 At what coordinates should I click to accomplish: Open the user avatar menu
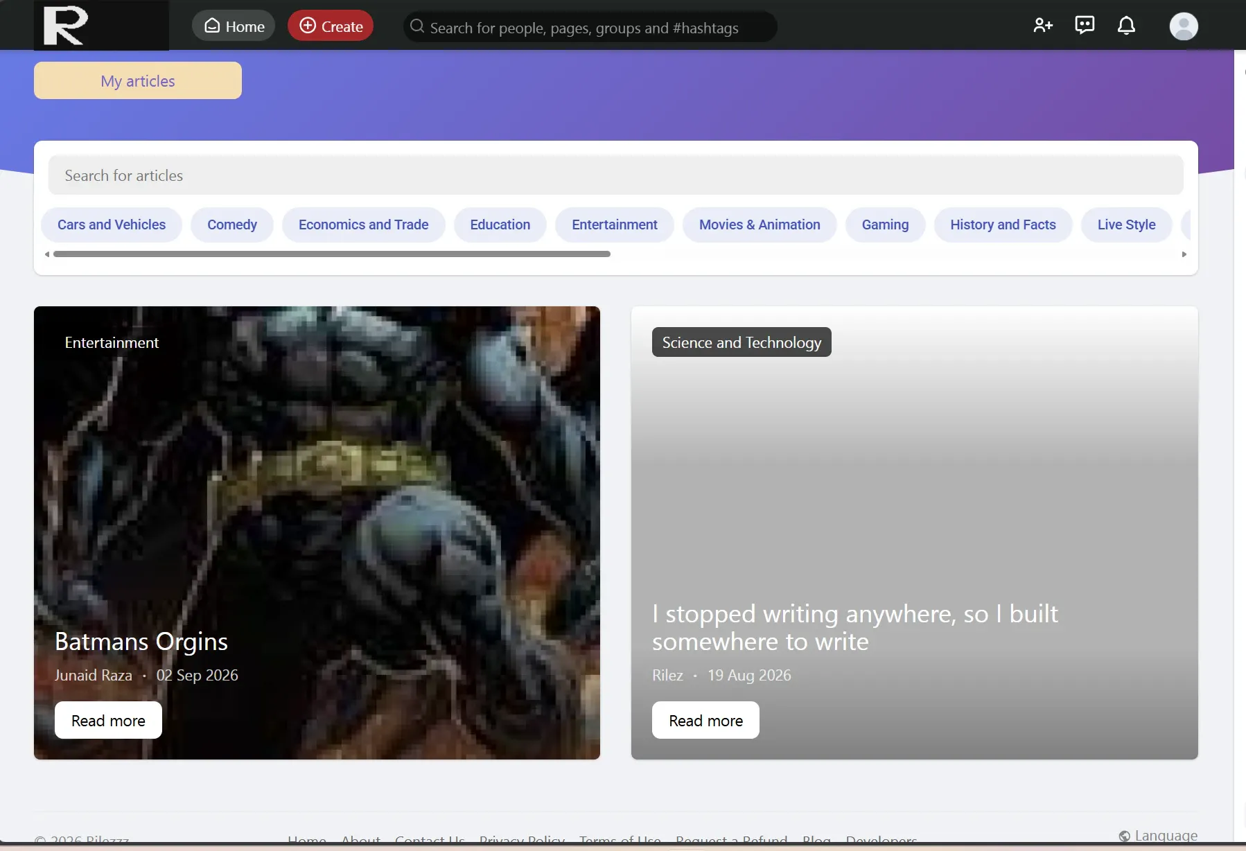click(1184, 26)
